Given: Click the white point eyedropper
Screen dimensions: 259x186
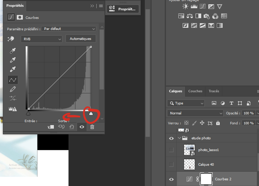Looking at the screenshot, I should (13, 69).
